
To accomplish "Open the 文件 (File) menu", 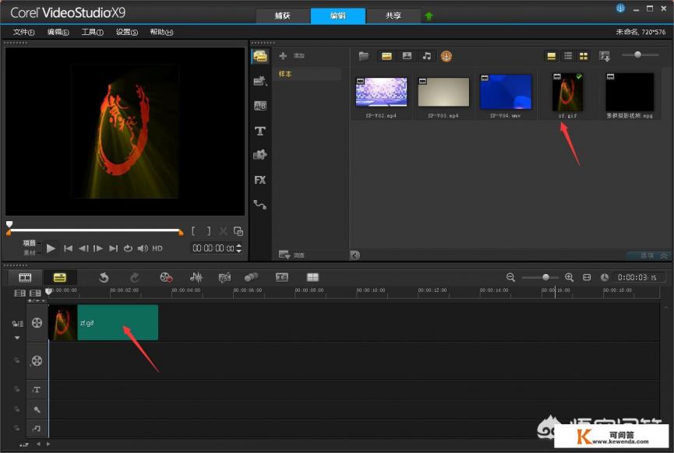I will tap(24, 32).
